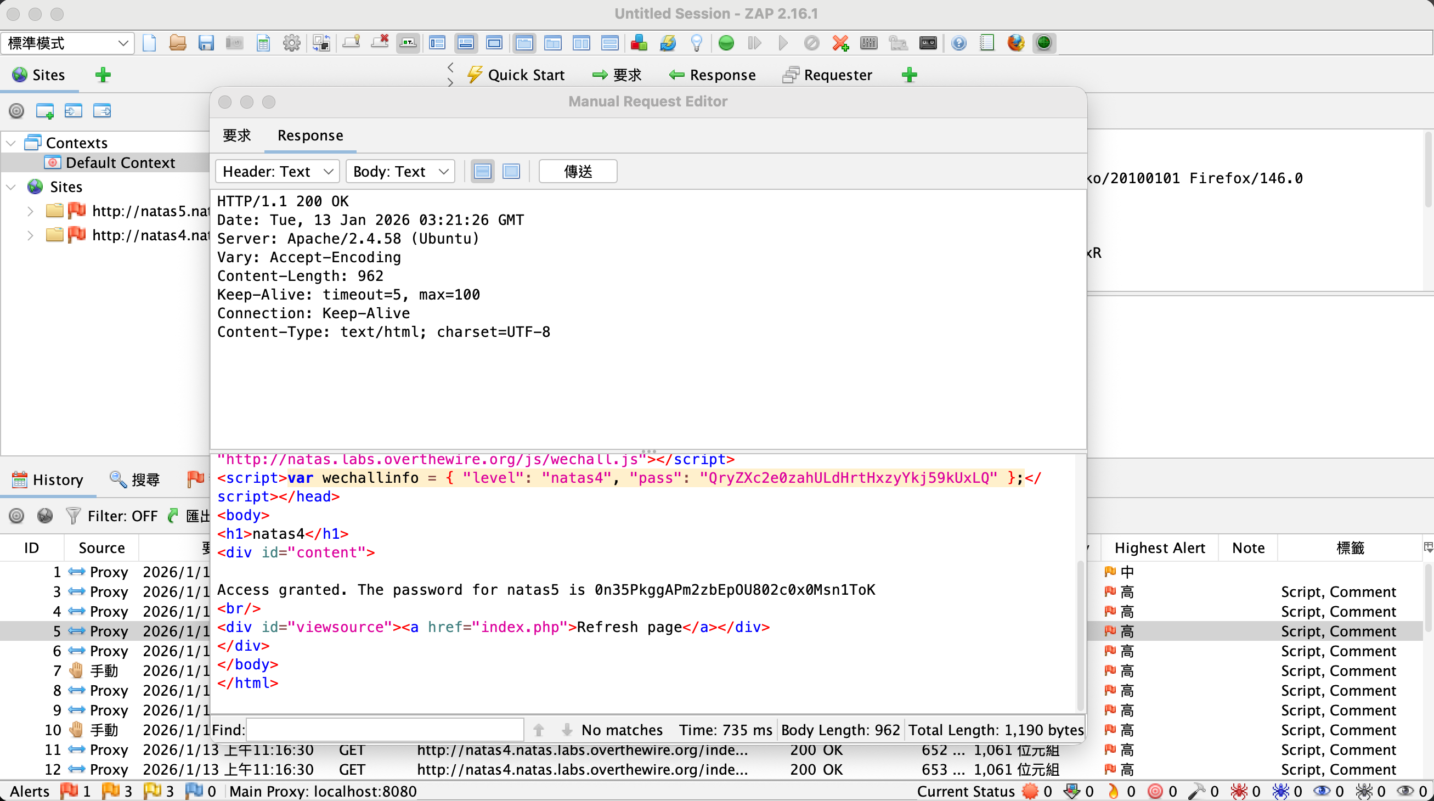Click the scan policy sliders icon
The height and width of the screenshot is (801, 1434).
coord(869,43)
